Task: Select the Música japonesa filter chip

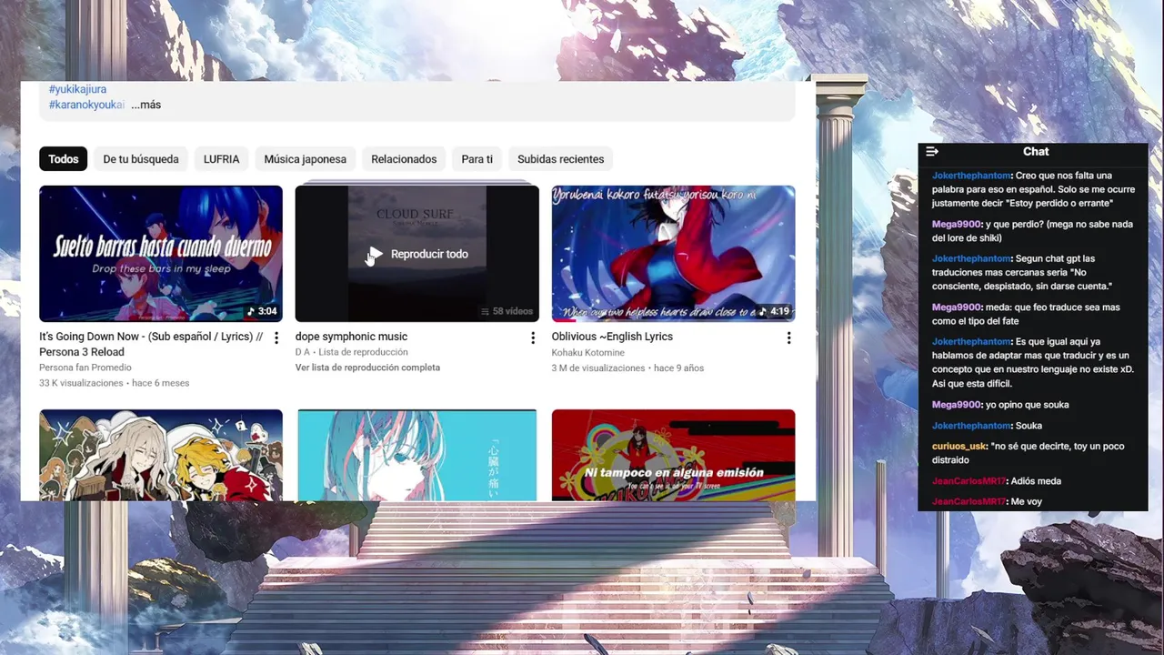Action: (x=306, y=159)
